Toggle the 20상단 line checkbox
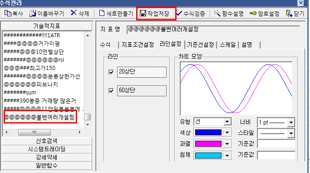Image resolution: width=310 pixels, height=173 pixels. (111, 72)
